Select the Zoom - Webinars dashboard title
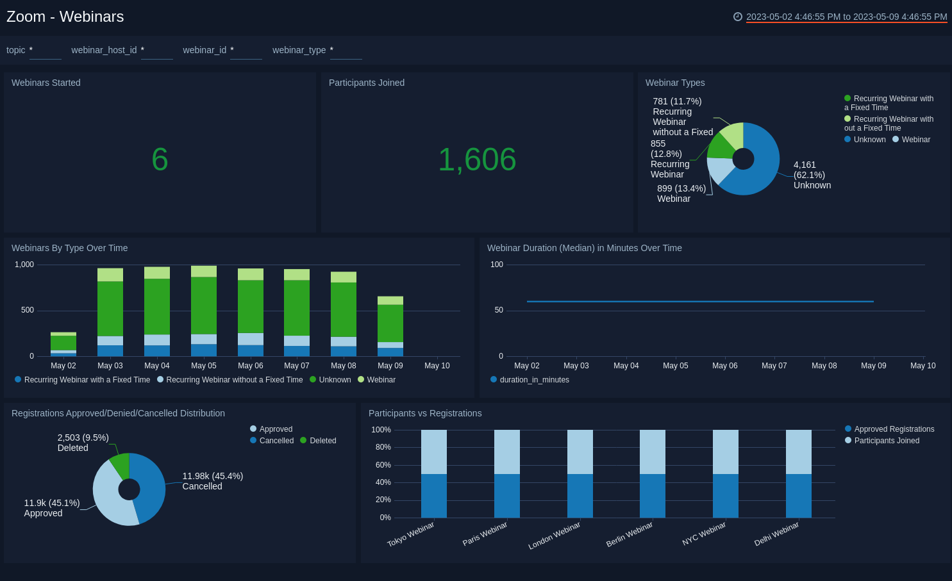The height and width of the screenshot is (581, 952). point(65,17)
